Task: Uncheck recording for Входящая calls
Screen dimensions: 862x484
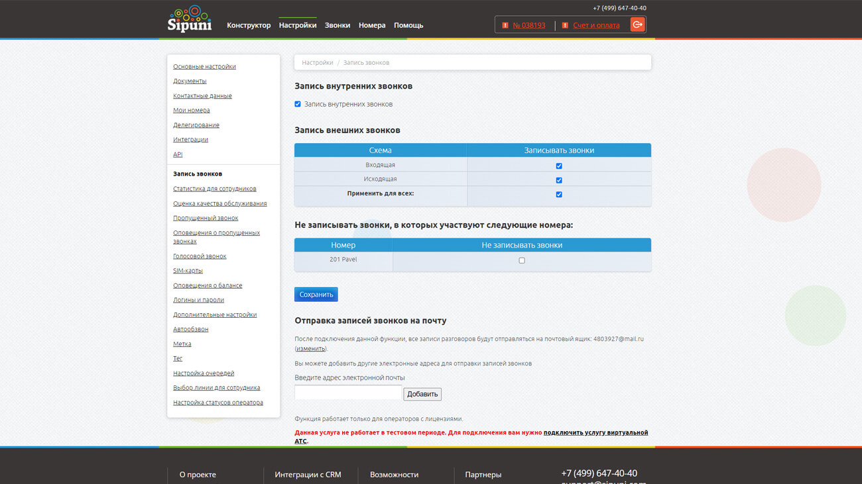Action: coord(559,166)
